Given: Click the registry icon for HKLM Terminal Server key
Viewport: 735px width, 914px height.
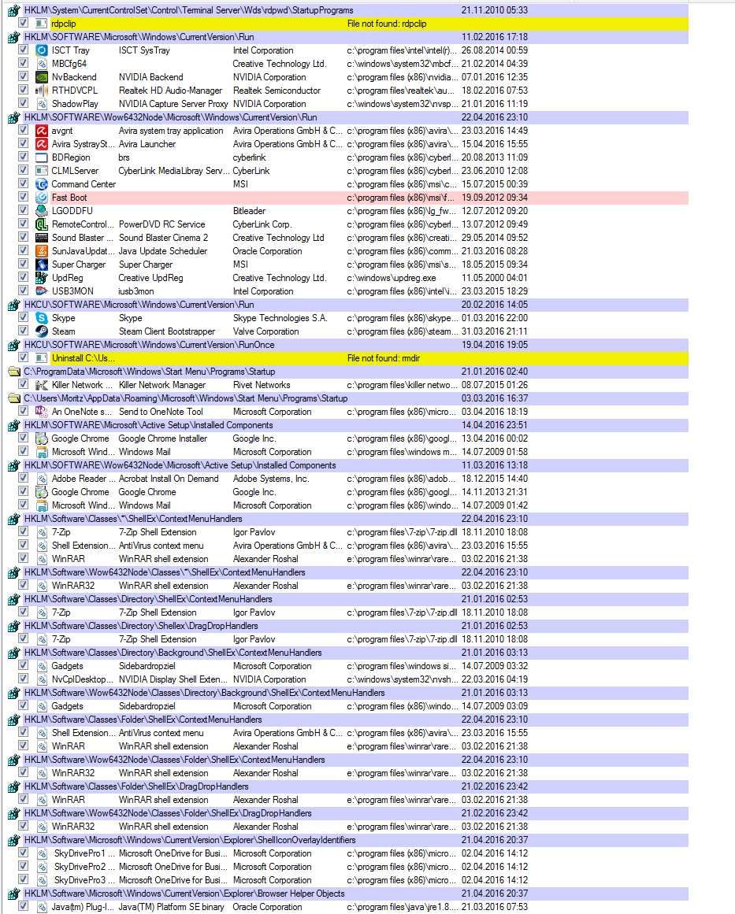Looking at the screenshot, I should pyautogui.click(x=14, y=10).
